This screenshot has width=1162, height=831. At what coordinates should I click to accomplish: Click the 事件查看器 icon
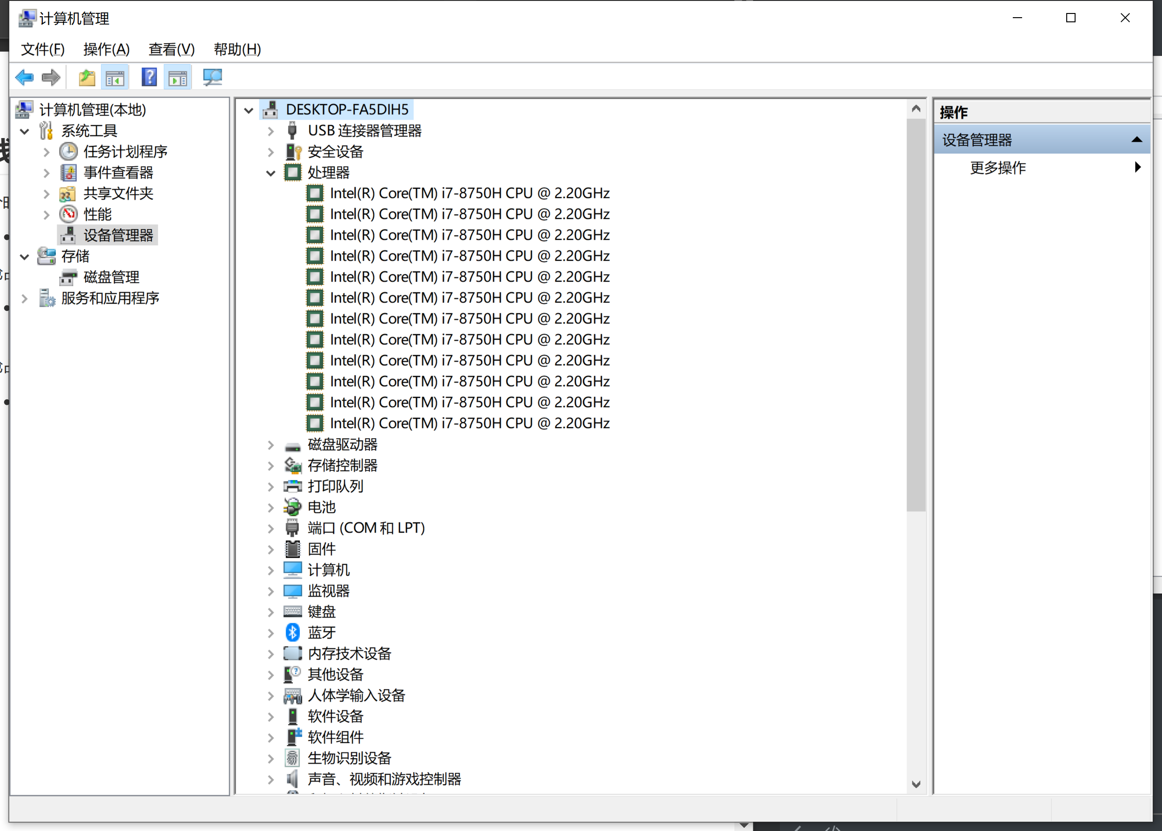coord(69,172)
